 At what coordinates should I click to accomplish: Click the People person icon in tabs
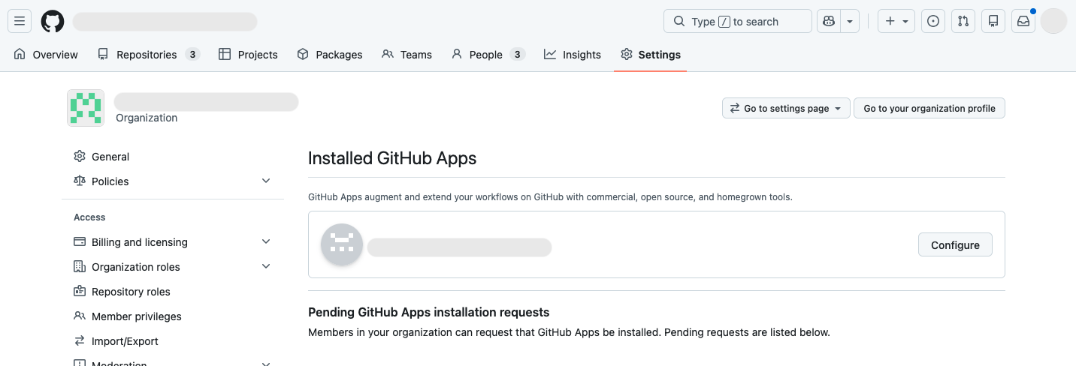pos(457,54)
